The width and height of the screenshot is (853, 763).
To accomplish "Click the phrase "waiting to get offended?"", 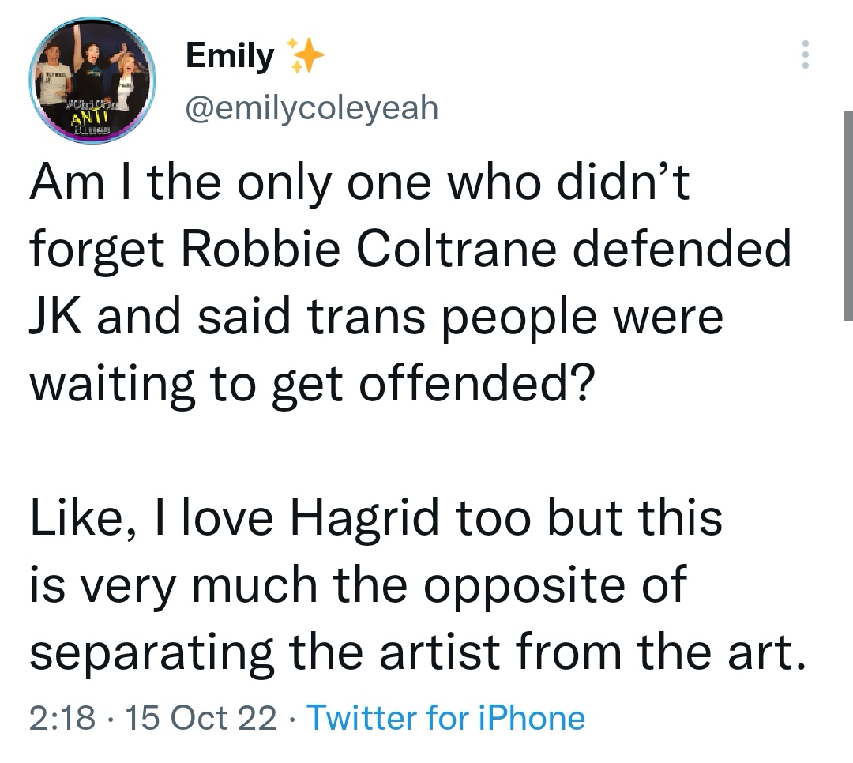I will [309, 385].
